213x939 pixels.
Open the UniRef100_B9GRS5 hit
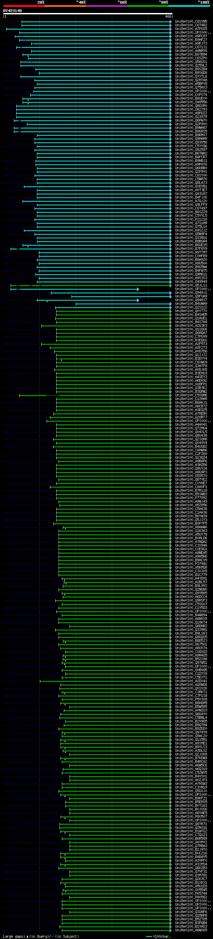191,131
